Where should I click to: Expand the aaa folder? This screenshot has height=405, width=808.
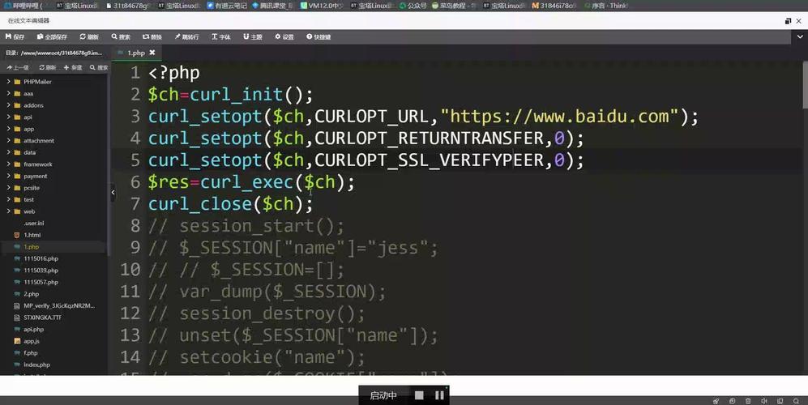[x=8, y=93]
